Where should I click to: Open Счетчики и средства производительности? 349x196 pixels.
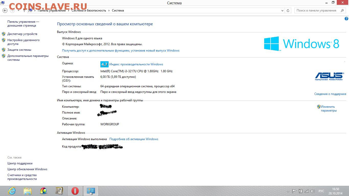click(22, 177)
